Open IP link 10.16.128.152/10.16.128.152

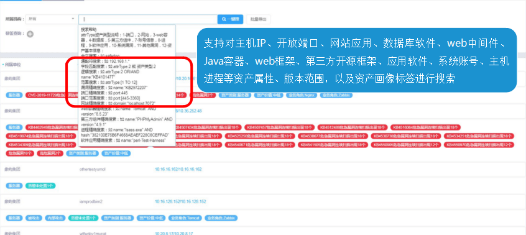(180, 201)
